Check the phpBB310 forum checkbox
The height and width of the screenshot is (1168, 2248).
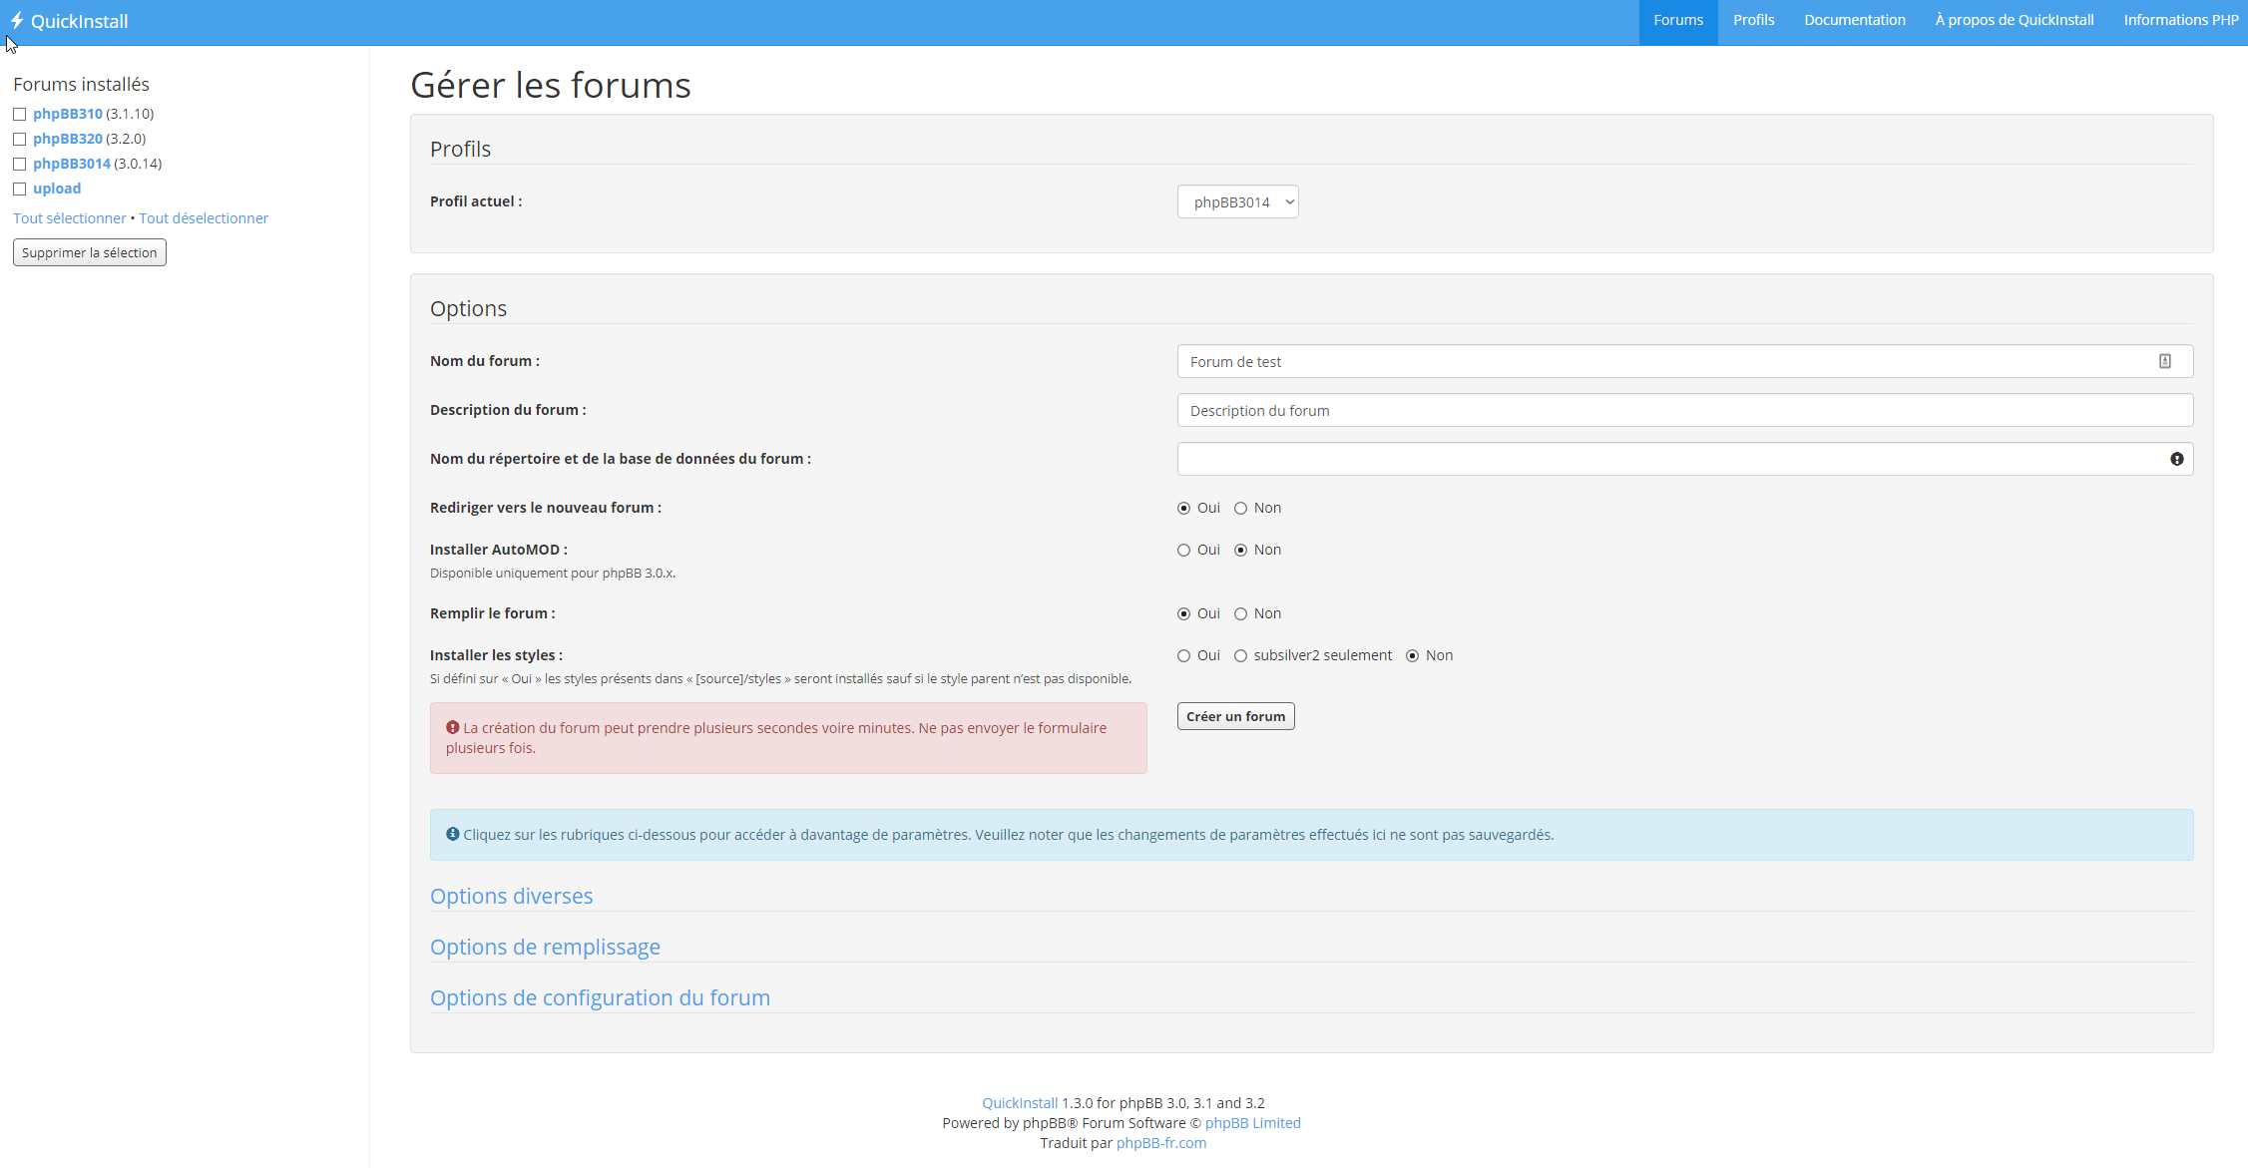point(19,114)
